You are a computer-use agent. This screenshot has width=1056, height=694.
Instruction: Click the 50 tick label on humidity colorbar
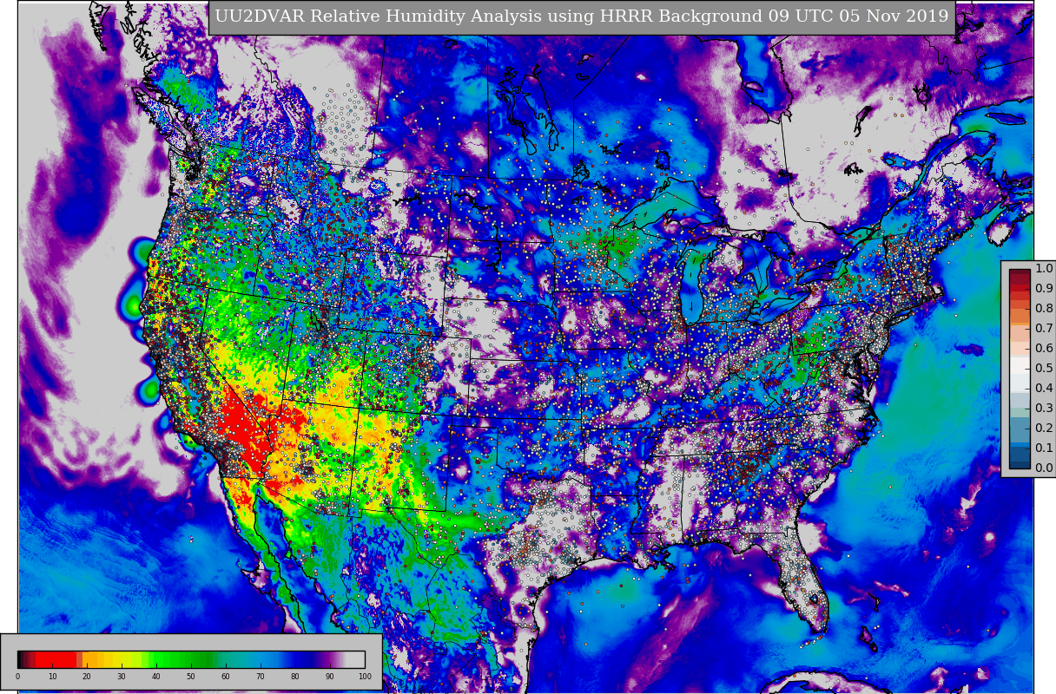pyautogui.click(x=191, y=677)
